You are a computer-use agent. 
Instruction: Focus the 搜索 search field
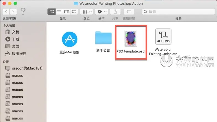click(178, 12)
